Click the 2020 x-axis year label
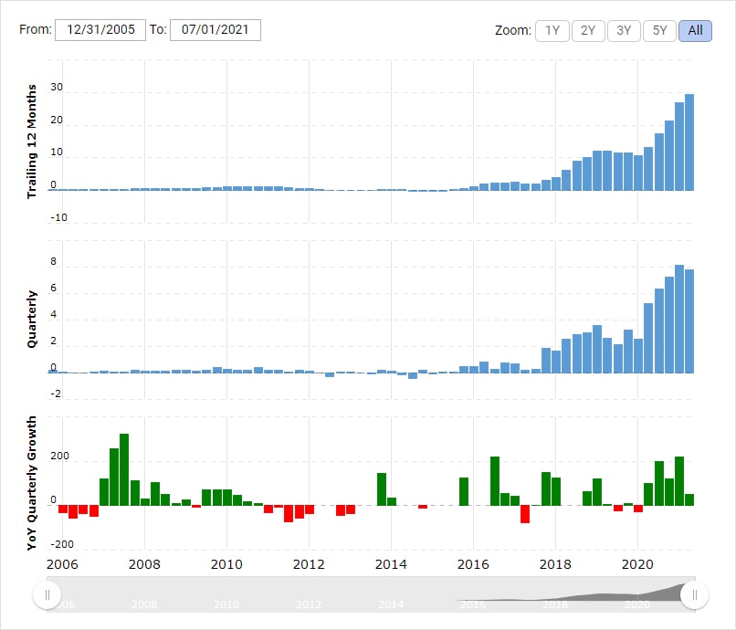The width and height of the screenshot is (736, 630). (638, 564)
